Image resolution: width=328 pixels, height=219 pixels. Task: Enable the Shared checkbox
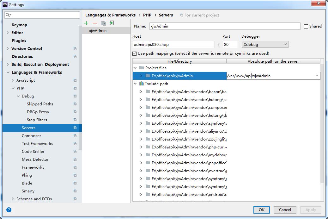tap(306, 26)
